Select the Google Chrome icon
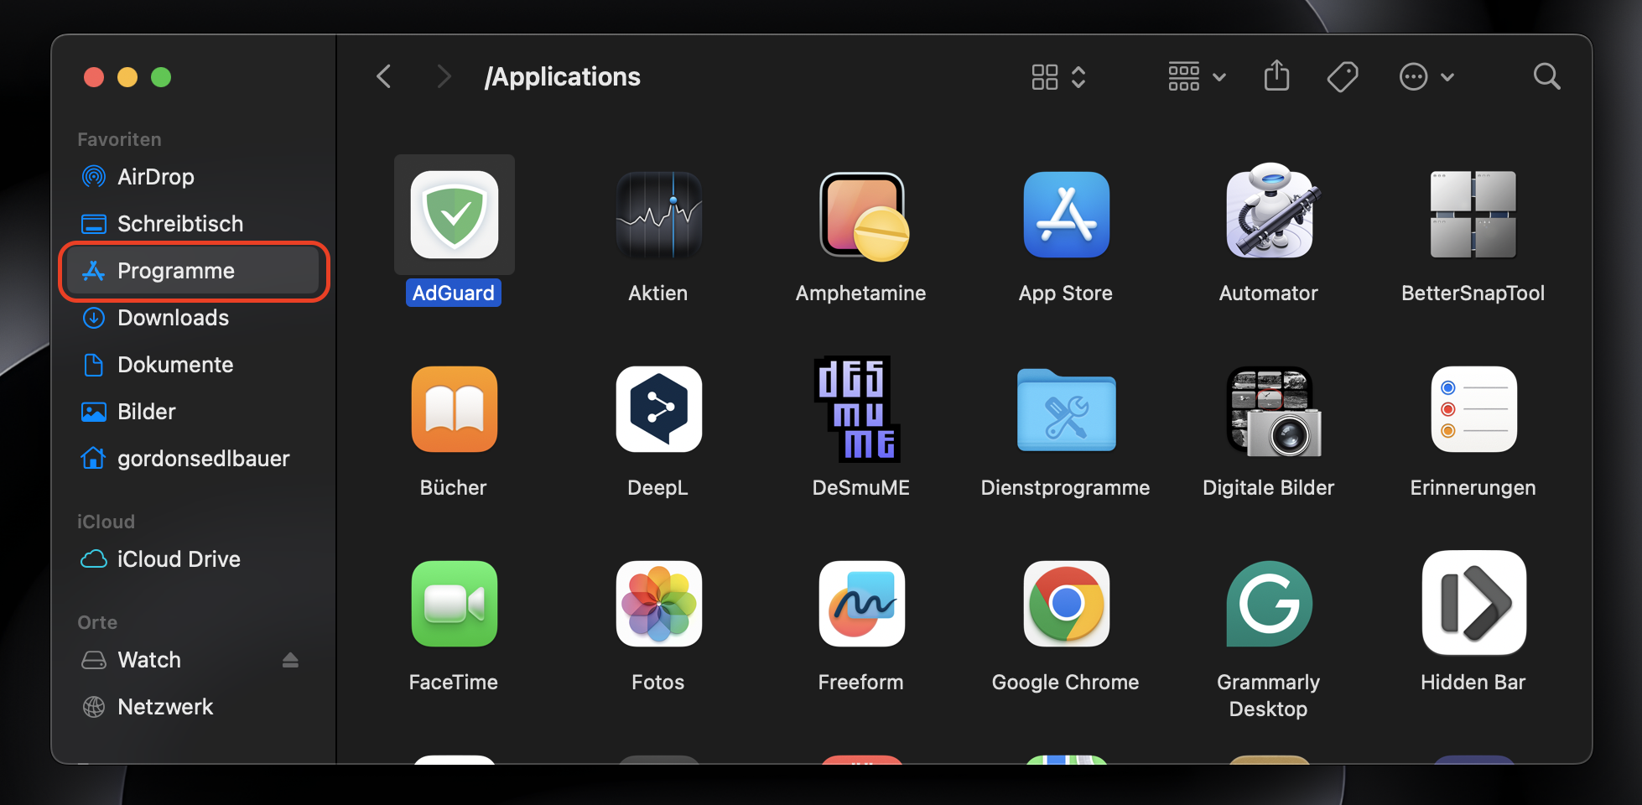The height and width of the screenshot is (805, 1642). pos(1066,604)
